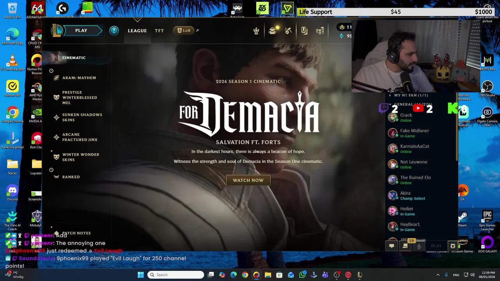This screenshot has width=500, height=281.
Task: Open OBS Studio desktop icon
Action: point(487,89)
